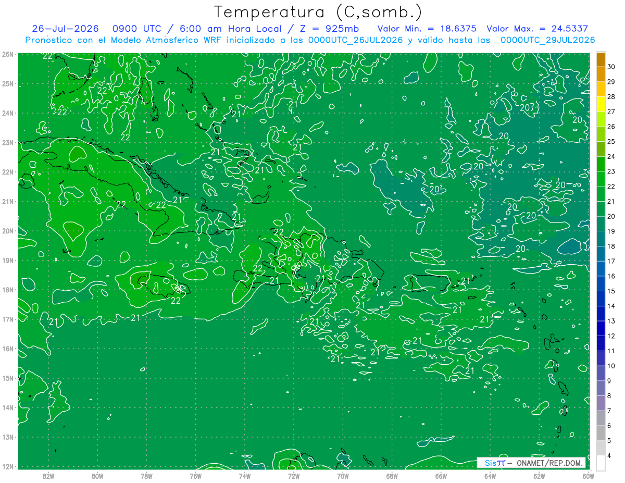
Task: Pick the dark orange swatch above legend value 30
Action: 601,59
